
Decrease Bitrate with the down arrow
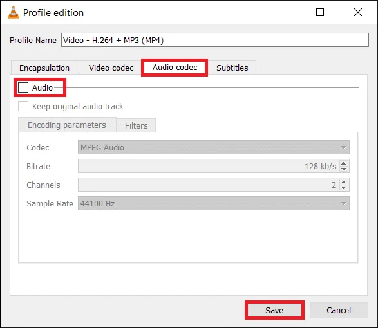pos(344,169)
